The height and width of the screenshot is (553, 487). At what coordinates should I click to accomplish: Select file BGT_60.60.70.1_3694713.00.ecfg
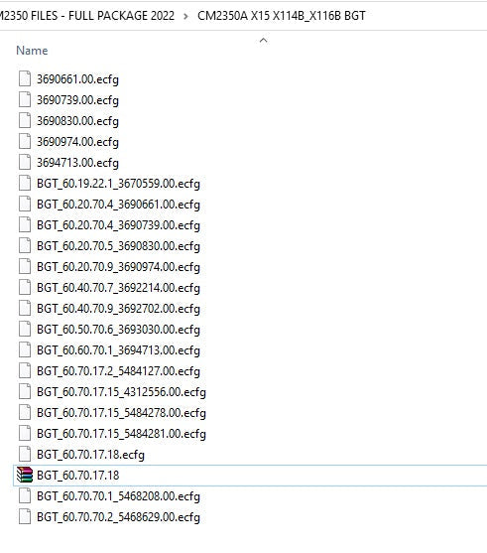pyautogui.click(x=118, y=350)
